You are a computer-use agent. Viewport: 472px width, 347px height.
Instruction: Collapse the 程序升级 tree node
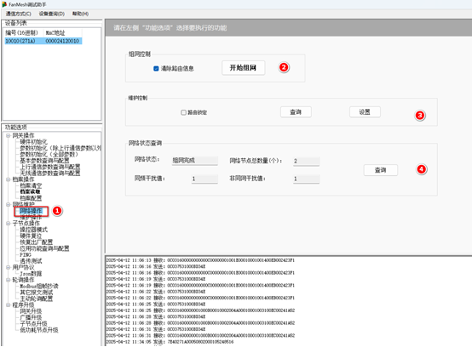coord(9,305)
